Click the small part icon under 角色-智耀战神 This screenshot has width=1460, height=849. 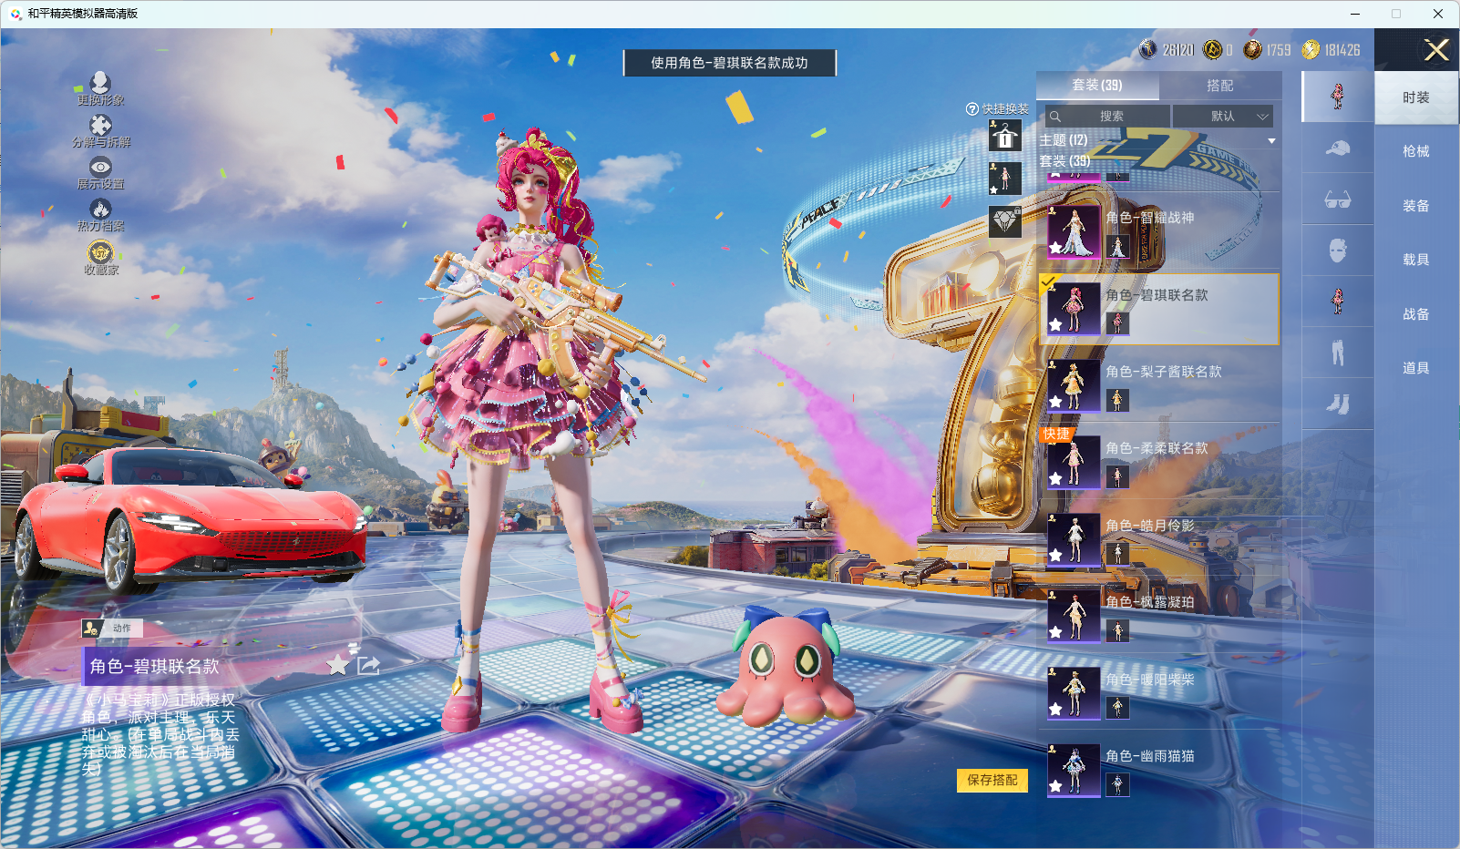[1117, 246]
